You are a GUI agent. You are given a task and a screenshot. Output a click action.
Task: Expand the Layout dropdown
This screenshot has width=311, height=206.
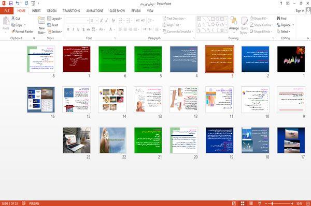[x=54, y=19]
